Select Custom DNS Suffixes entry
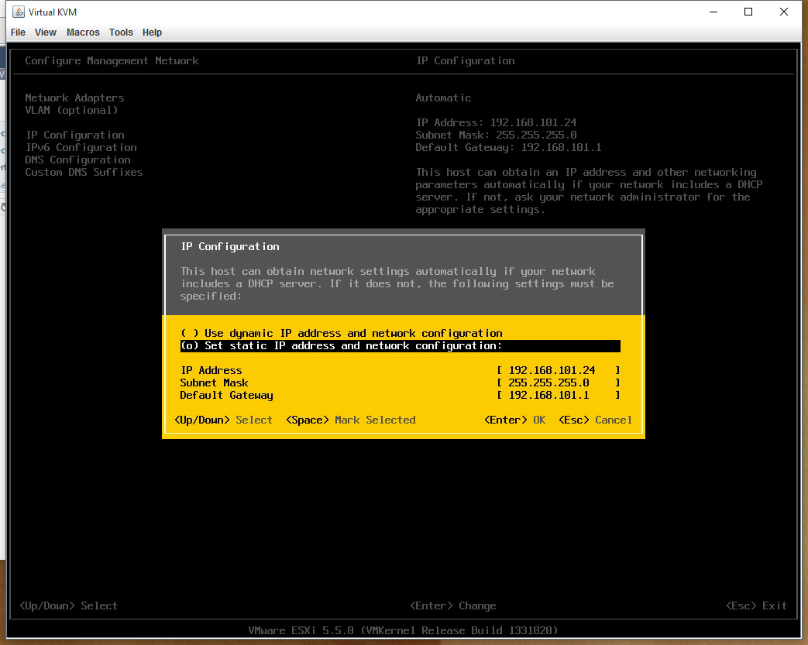 (84, 172)
